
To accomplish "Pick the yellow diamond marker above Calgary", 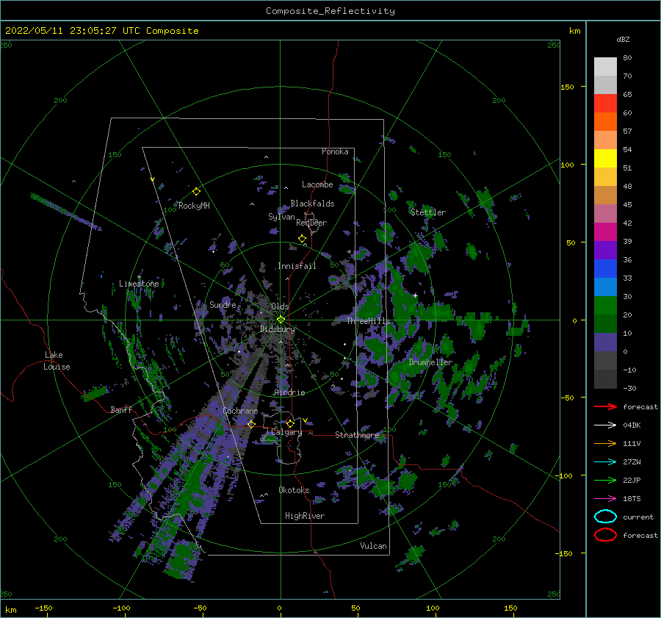I will click(290, 423).
